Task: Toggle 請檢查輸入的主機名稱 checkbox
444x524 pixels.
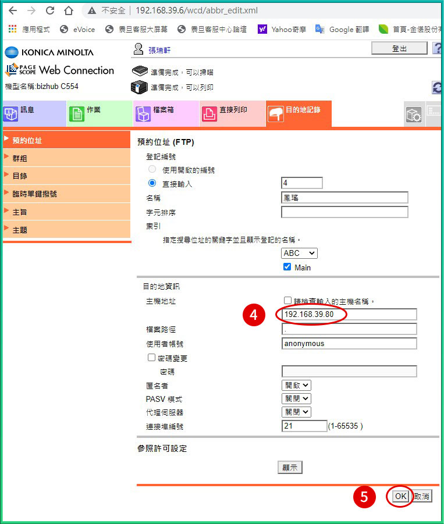Action: [287, 301]
